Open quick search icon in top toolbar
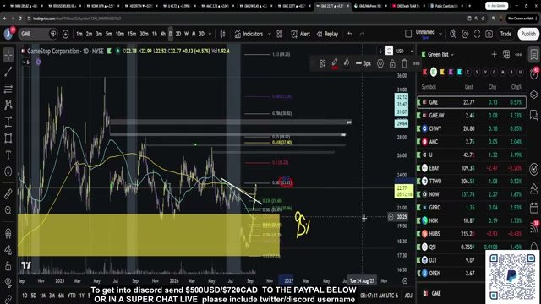The width and height of the screenshot is (541, 304). click(x=453, y=34)
